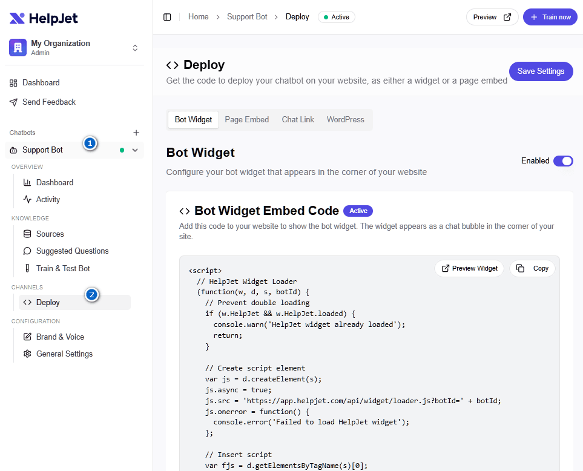583x471 pixels.
Task: Go to Home breadcrumb
Action: [x=198, y=17]
